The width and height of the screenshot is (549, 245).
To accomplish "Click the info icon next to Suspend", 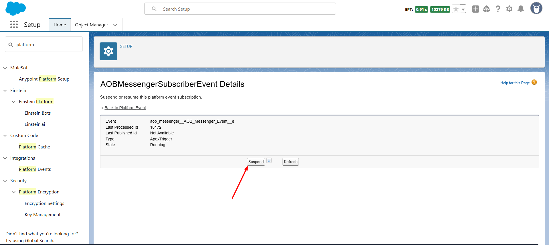I will pos(269,160).
